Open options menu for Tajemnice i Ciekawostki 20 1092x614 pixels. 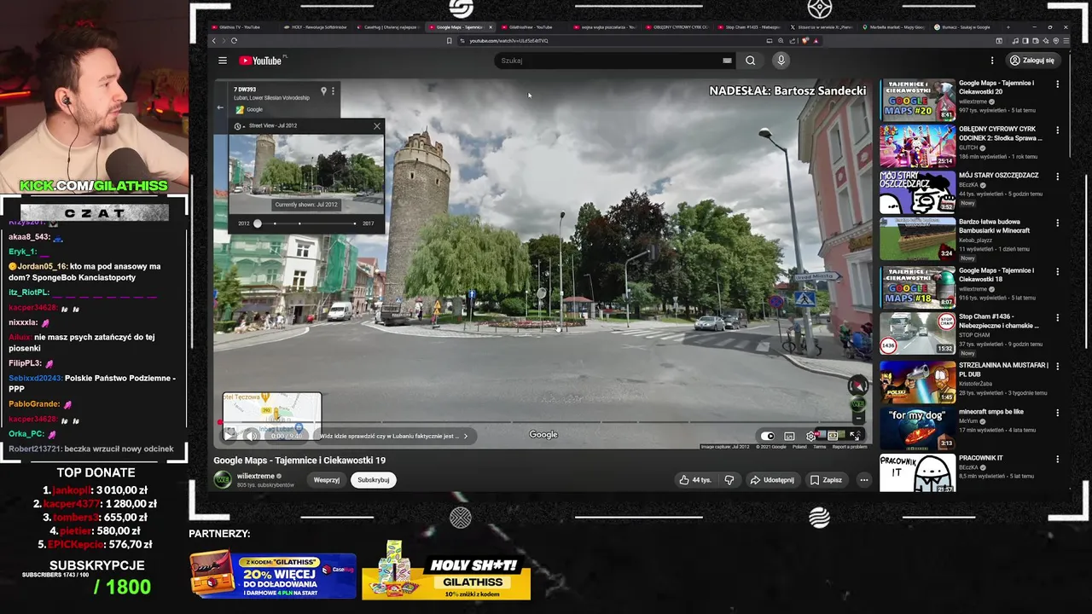pos(1057,84)
